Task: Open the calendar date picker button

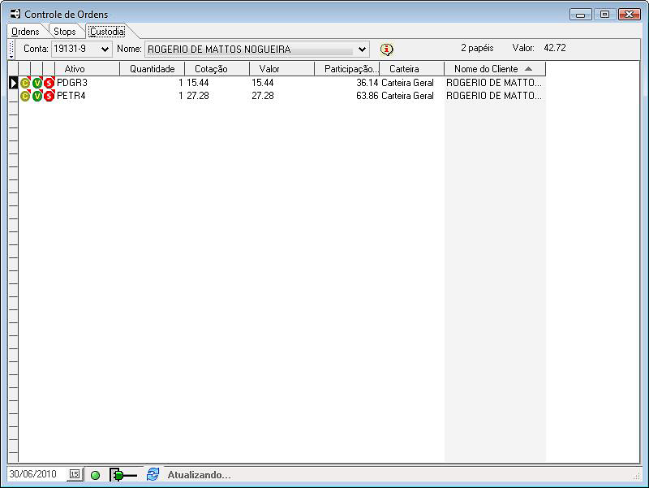Action: [75, 474]
